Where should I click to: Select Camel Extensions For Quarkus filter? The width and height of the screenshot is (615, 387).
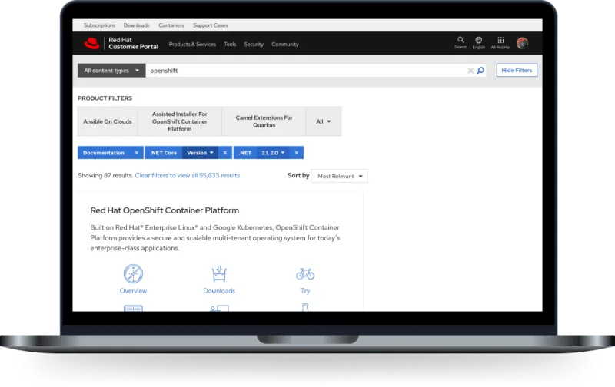[264, 121]
